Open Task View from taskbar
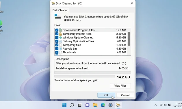The image size is (182, 109). (x=79, y=105)
